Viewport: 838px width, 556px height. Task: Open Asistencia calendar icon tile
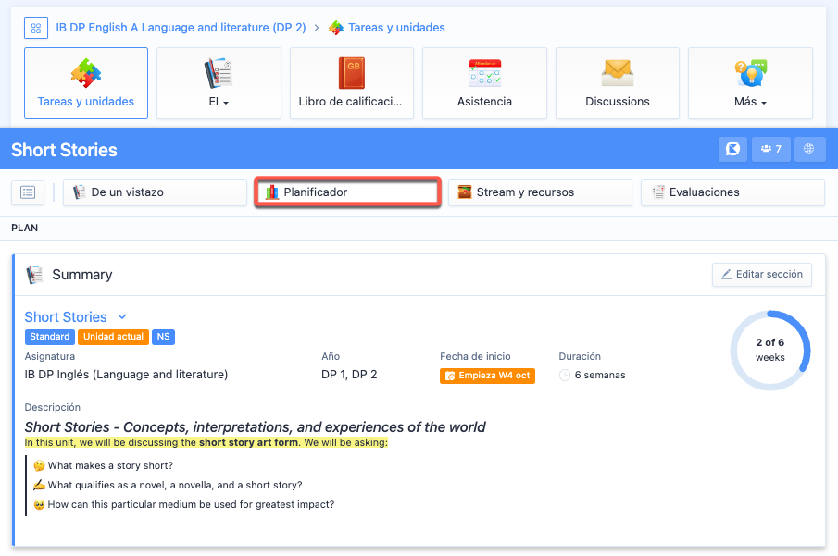click(x=484, y=83)
